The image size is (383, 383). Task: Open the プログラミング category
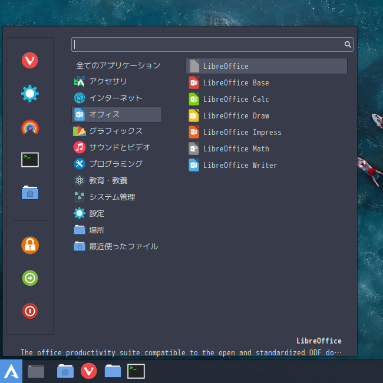tap(117, 164)
